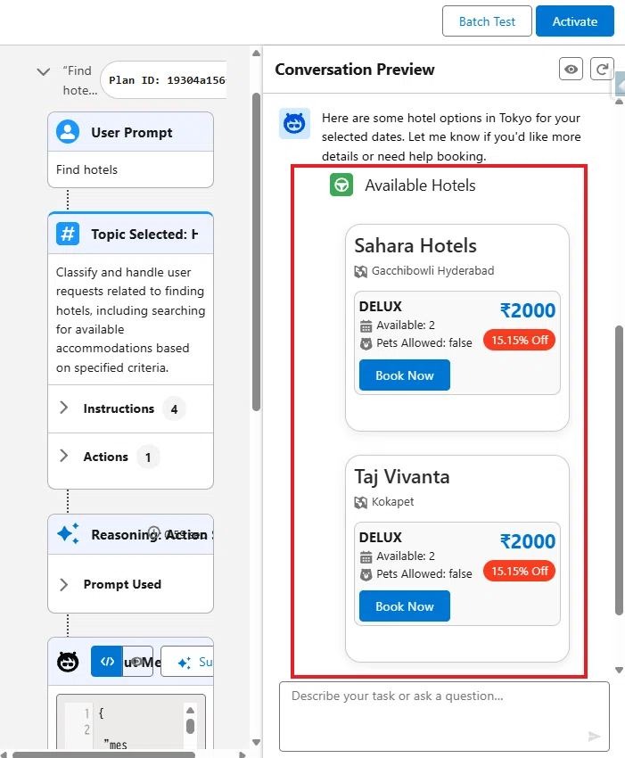Screen dimensions: 625x758
Task: Click the send message arrow icon
Action: coord(594,737)
